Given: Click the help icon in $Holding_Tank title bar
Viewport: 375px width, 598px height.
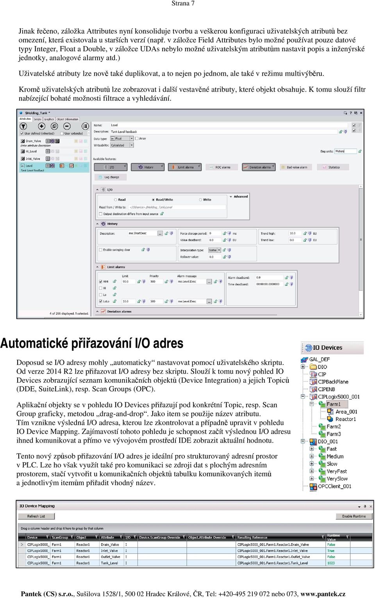Looking at the screenshot, I should (350, 113).
